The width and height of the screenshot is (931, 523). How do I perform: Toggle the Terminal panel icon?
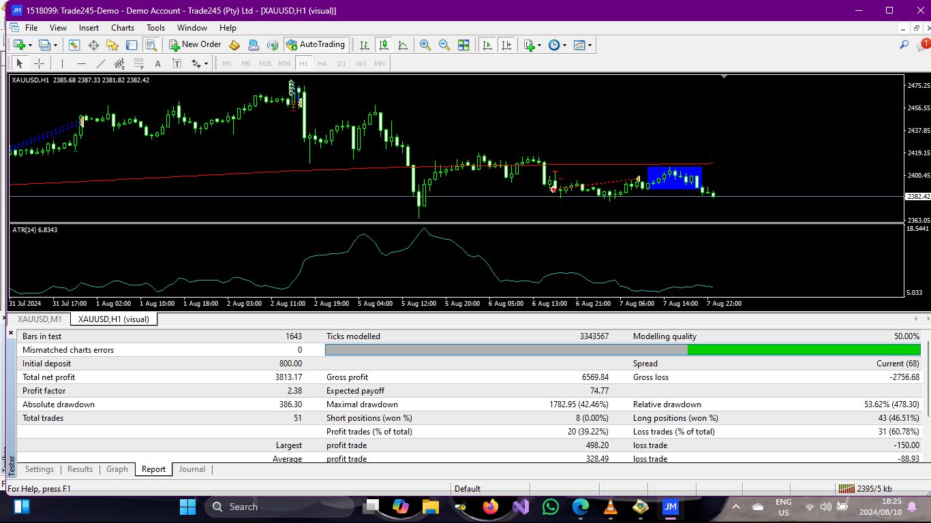[x=132, y=45]
